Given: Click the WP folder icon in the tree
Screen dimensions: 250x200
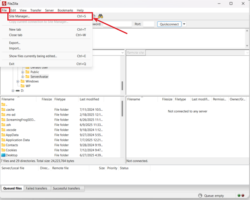Looking at the screenshot, I should coord(23,86).
